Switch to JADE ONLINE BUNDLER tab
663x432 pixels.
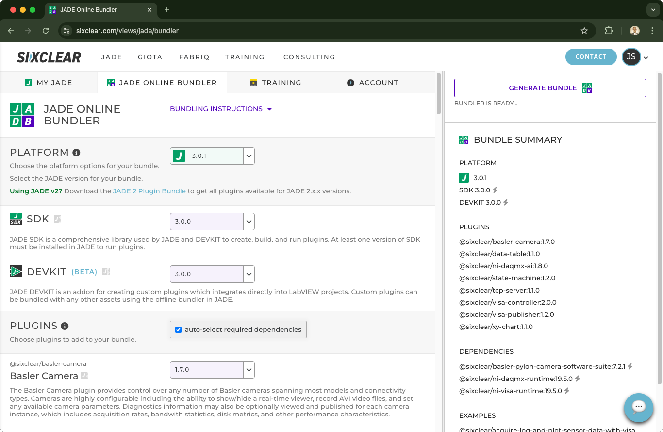click(162, 83)
